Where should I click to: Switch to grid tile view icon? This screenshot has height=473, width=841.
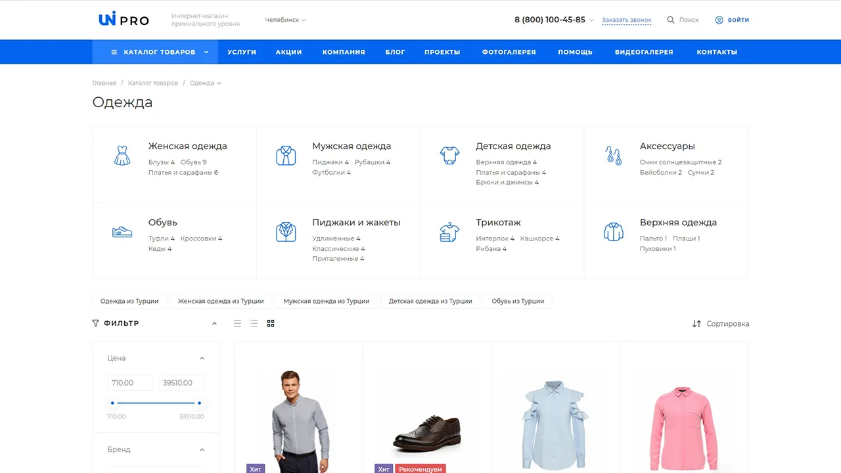click(271, 323)
